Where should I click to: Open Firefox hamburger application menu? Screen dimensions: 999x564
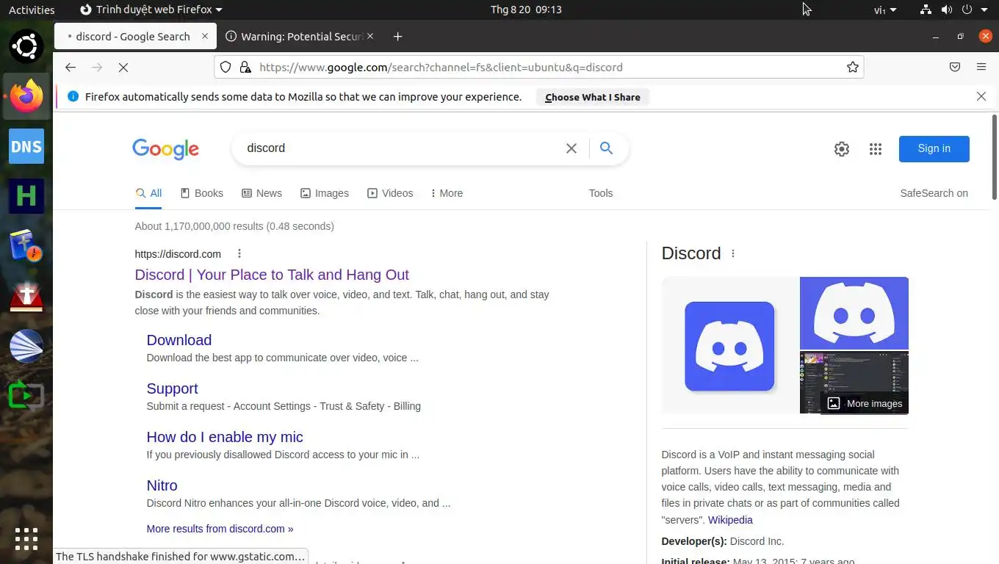(981, 67)
